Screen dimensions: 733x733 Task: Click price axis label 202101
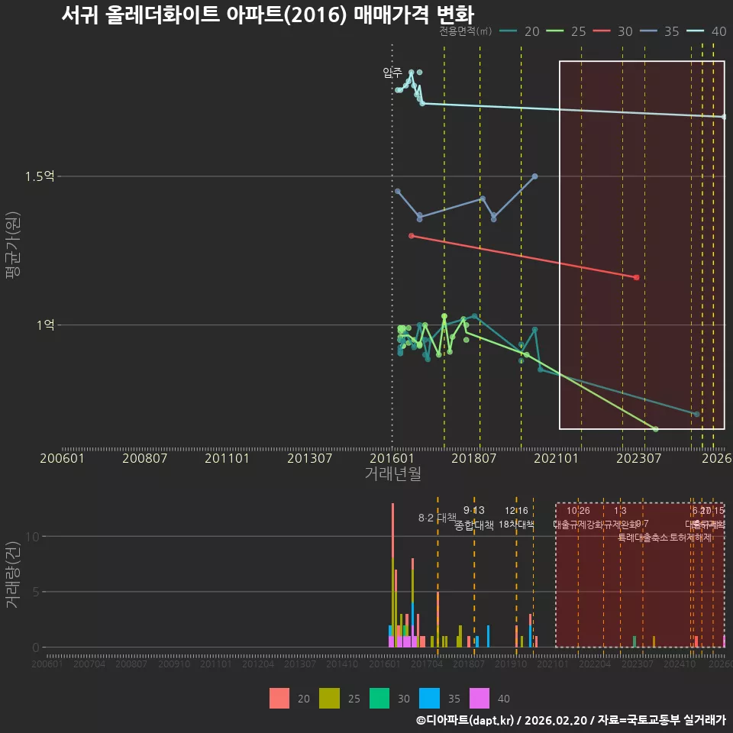point(557,458)
